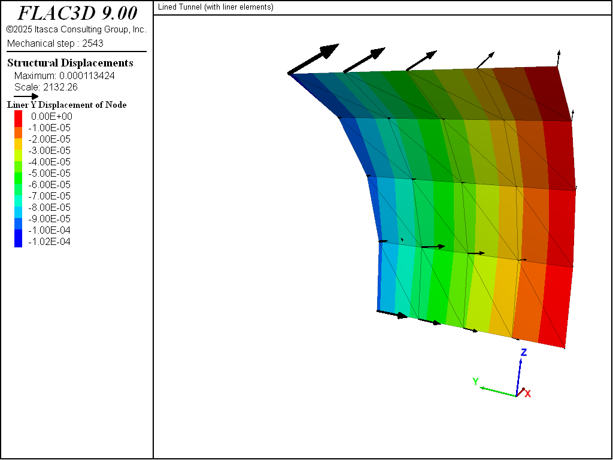Click the -1.00E-04 legend value

(x=50, y=230)
